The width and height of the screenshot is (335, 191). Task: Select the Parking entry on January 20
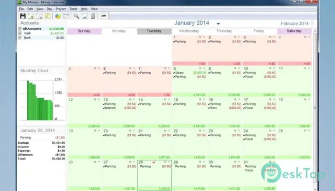tap(119, 135)
